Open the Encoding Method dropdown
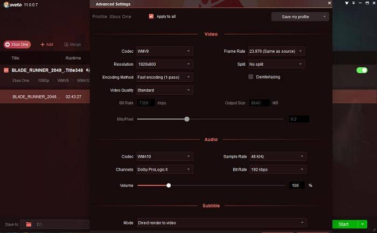377x233 pixels. click(164, 77)
